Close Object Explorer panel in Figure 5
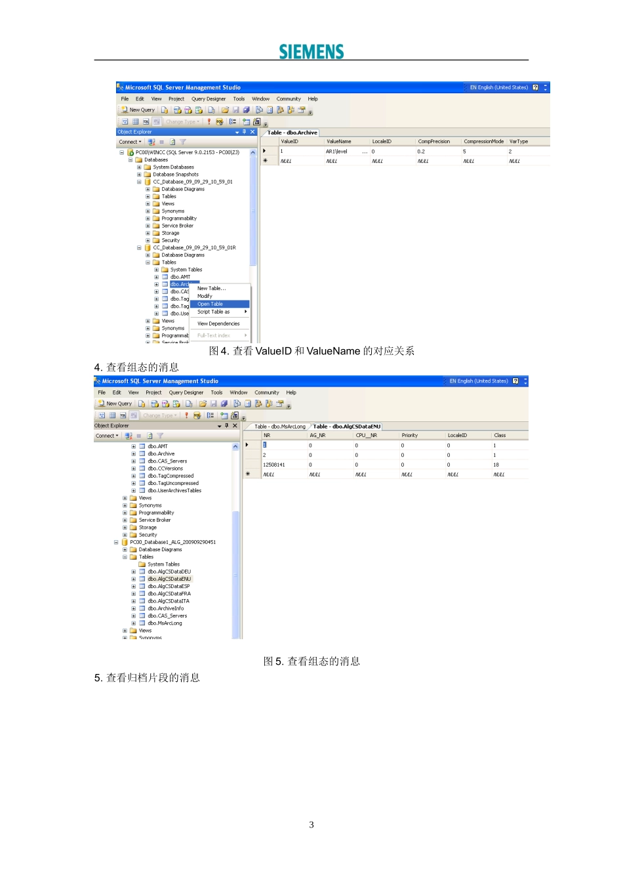623x882 pixels. [x=235, y=426]
